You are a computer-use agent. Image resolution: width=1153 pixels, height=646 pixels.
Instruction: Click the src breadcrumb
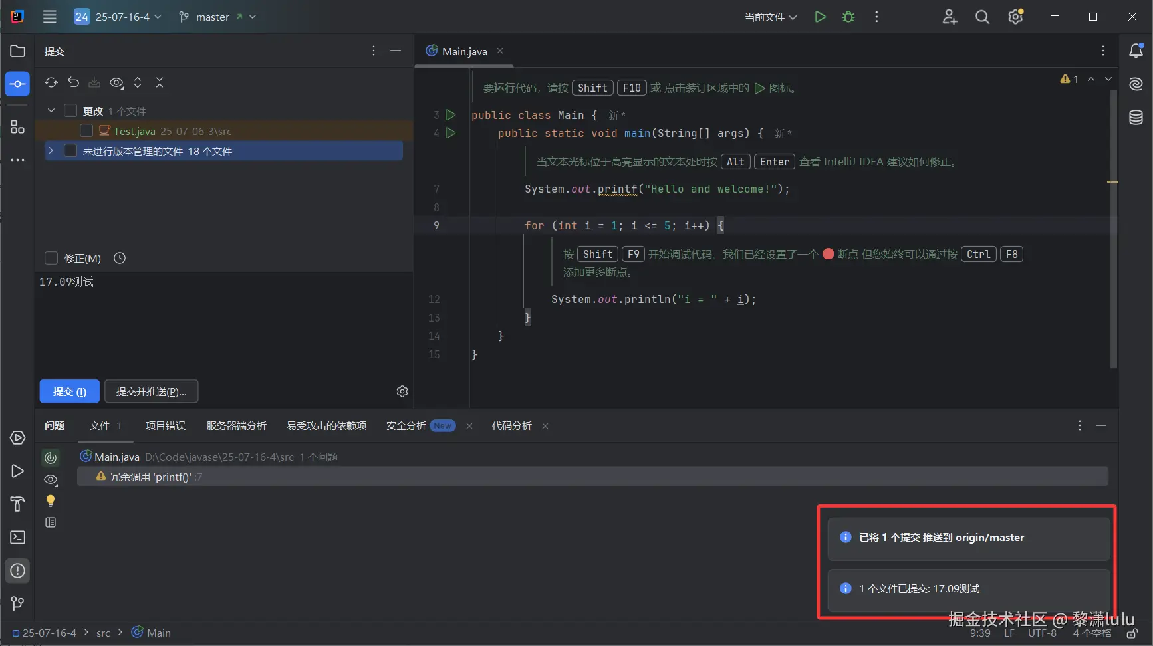103,633
